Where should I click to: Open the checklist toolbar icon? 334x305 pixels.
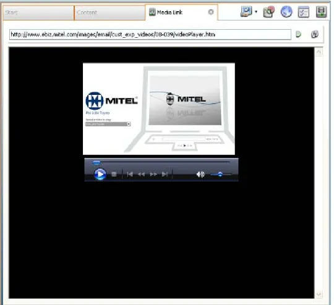(x=304, y=12)
